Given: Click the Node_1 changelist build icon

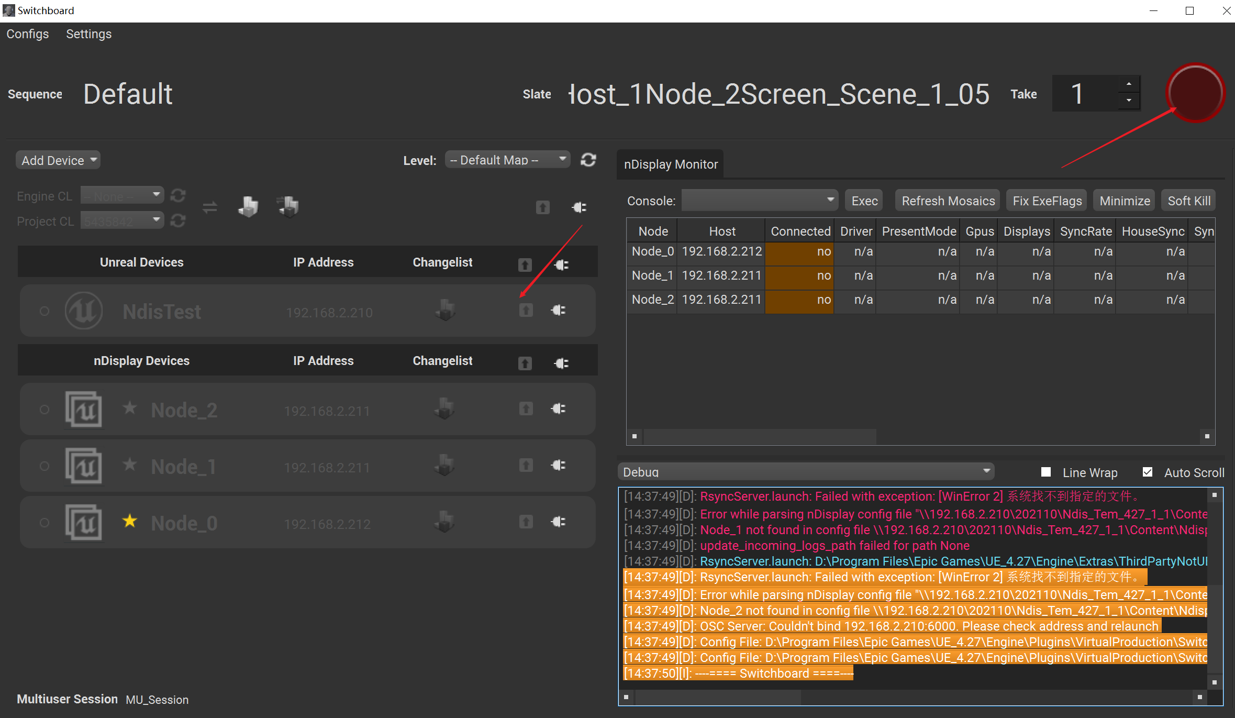Looking at the screenshot, I should (x=444, y=465).
